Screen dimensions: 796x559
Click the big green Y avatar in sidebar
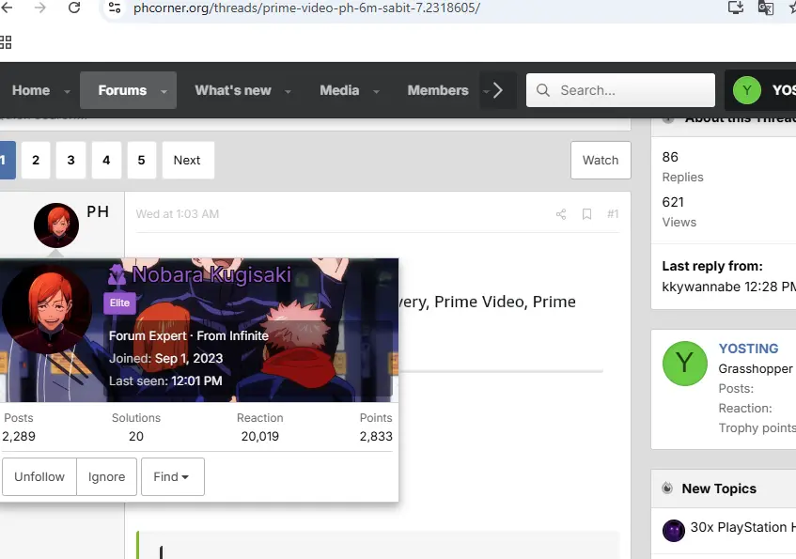tap(685, 364)
